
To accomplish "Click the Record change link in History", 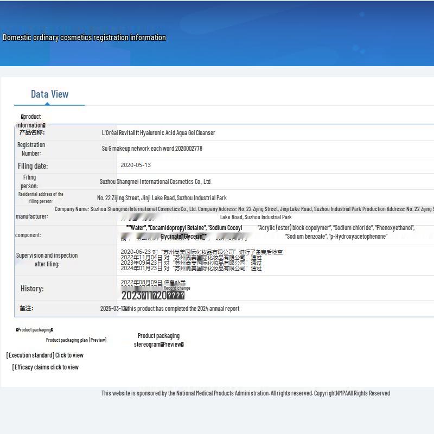I will 177,288.
